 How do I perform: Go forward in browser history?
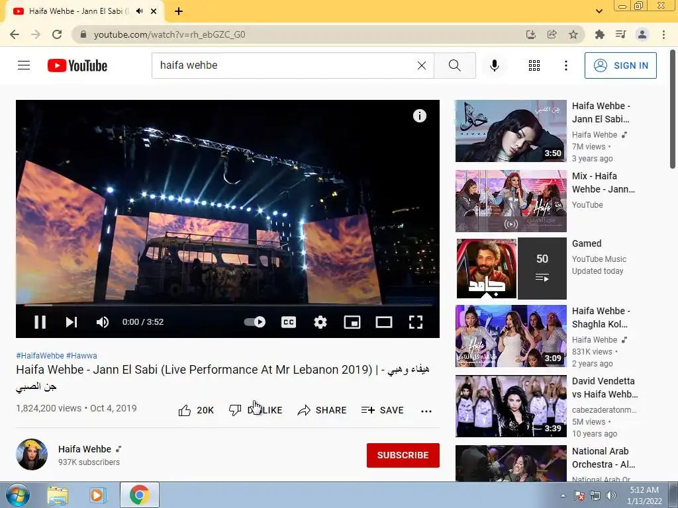36,34
